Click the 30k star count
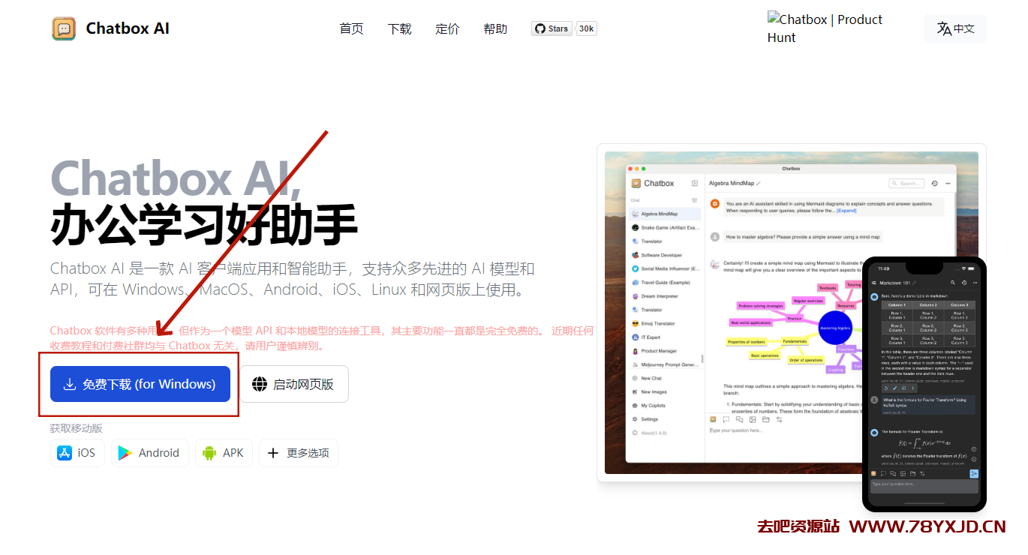Screen dimensions: 1028x555 coord(587,28)
